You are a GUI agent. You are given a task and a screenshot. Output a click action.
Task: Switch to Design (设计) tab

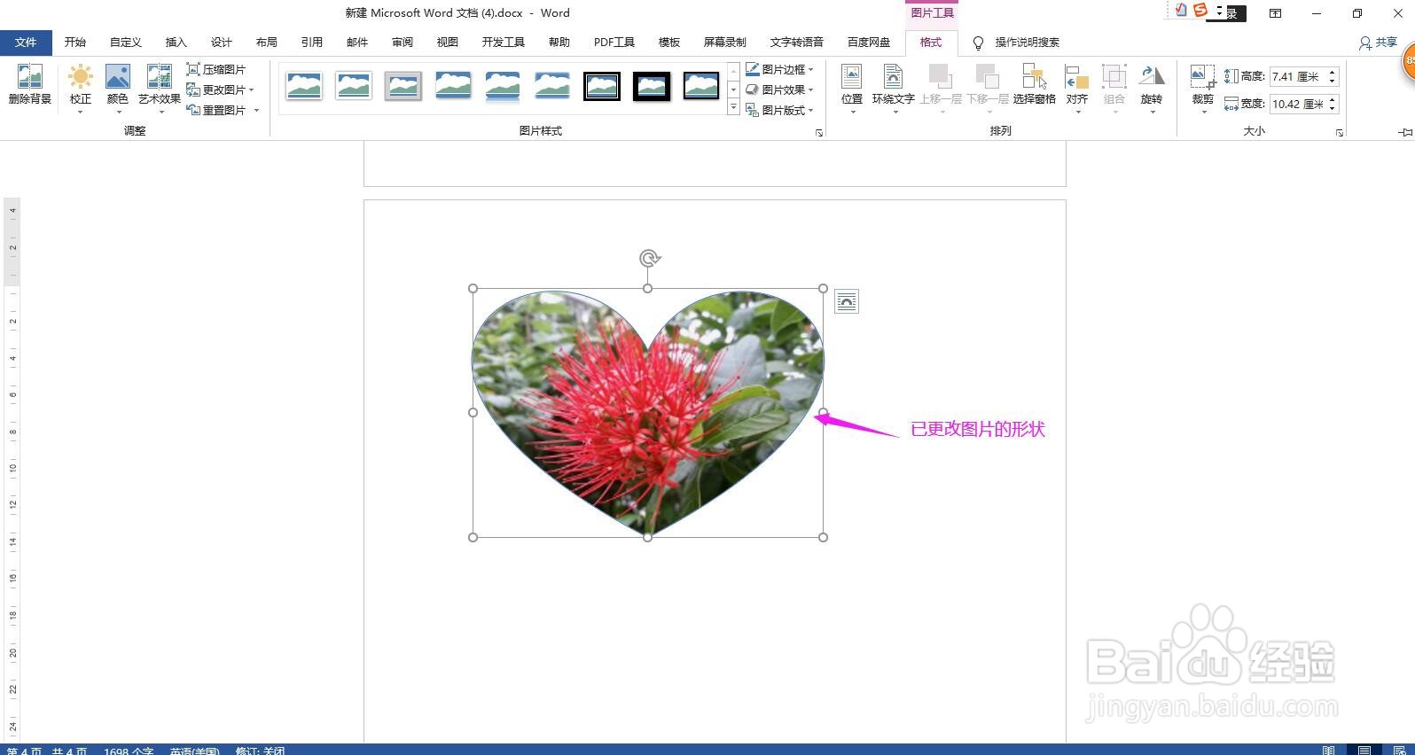(x=222, y=43)
